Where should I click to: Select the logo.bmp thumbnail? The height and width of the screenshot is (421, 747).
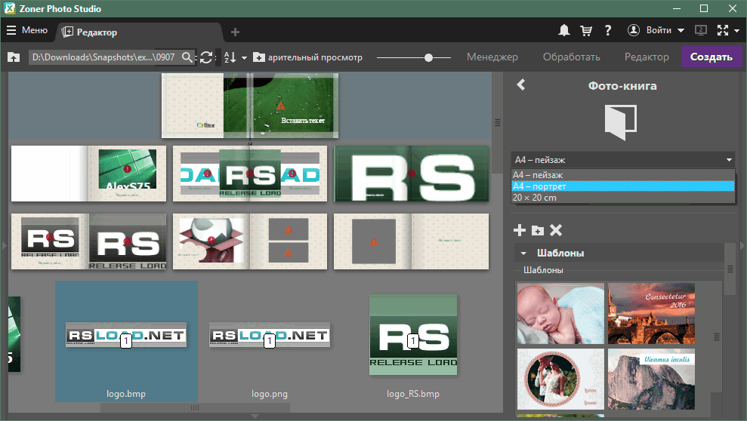[x=126, y=336]
